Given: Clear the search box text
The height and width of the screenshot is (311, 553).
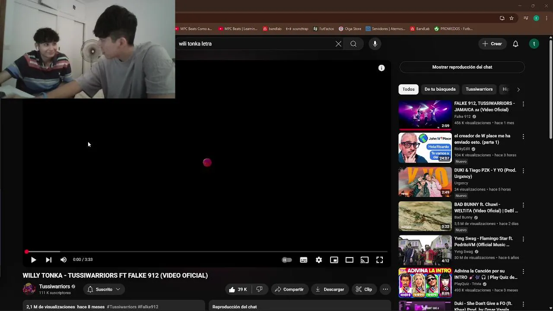Looking at the screenshot, I should click(338, 44).
